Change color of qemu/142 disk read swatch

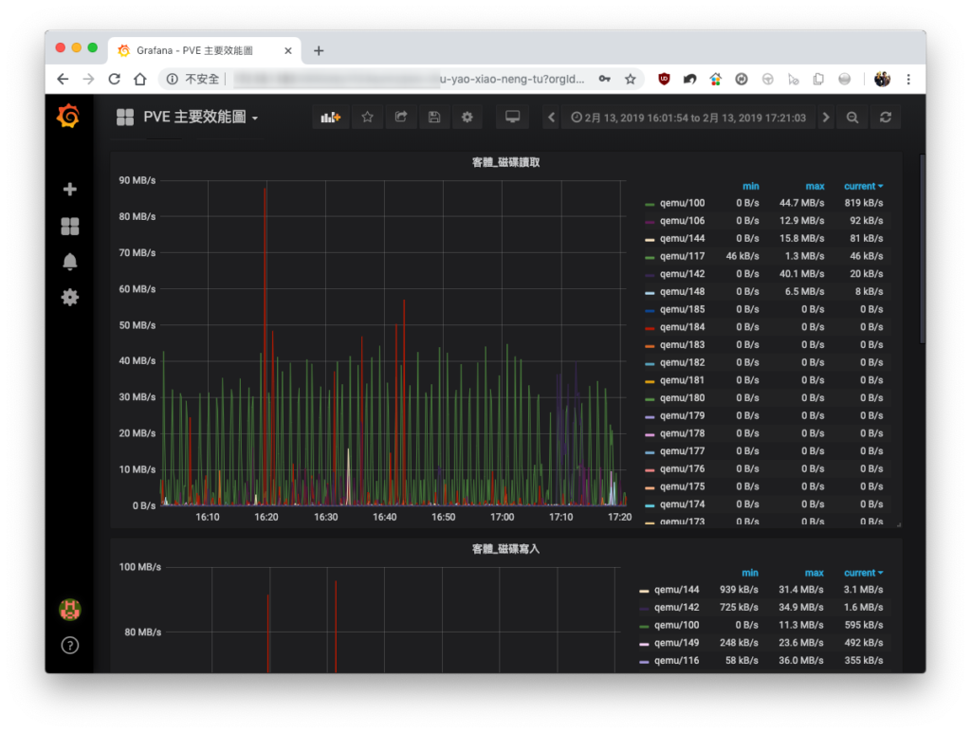tap(650, 275)
